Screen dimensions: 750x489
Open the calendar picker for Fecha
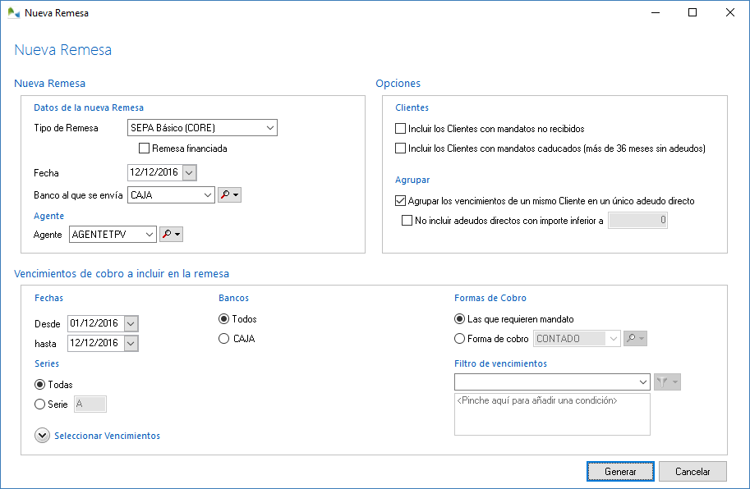click(x=189, y=172)
